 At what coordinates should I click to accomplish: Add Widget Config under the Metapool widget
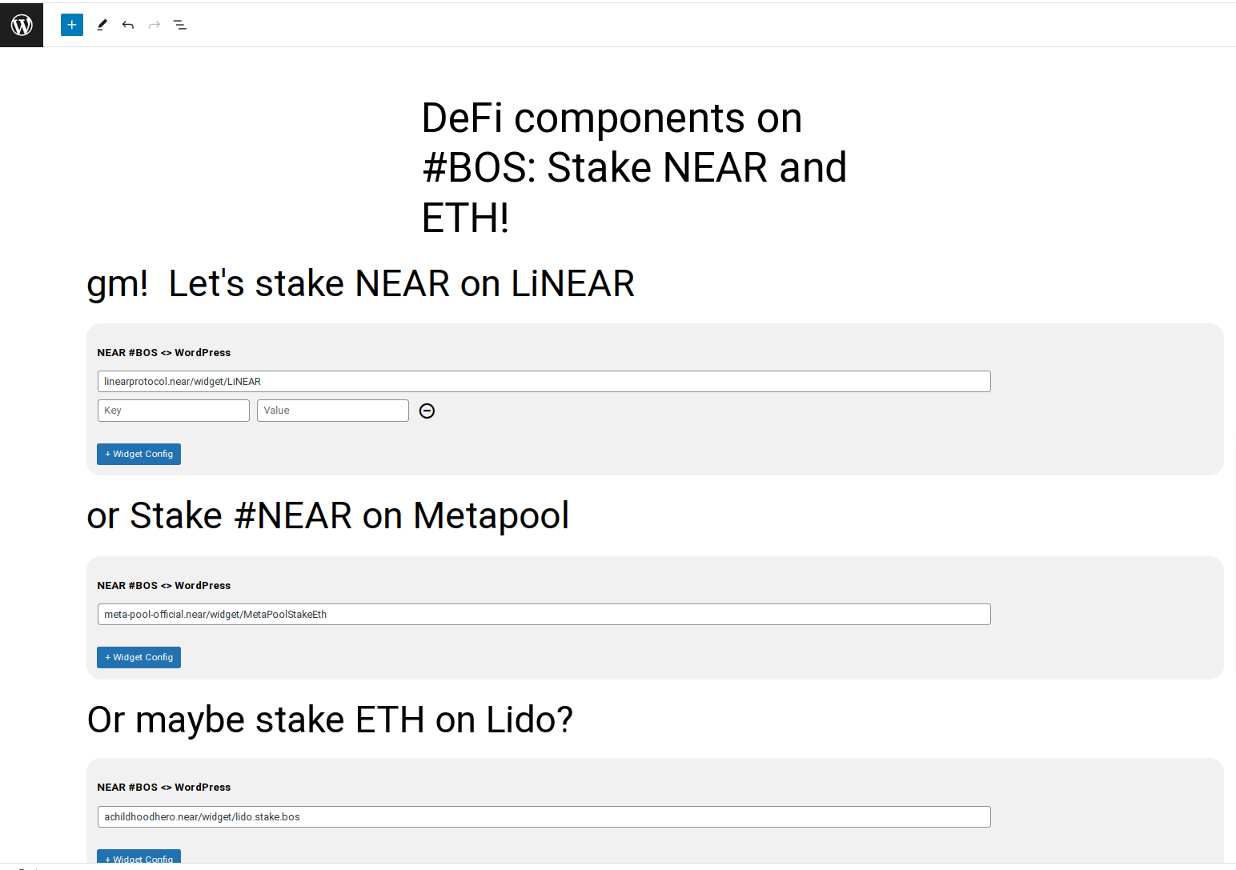pyautogui.click(x=138, y=657)
